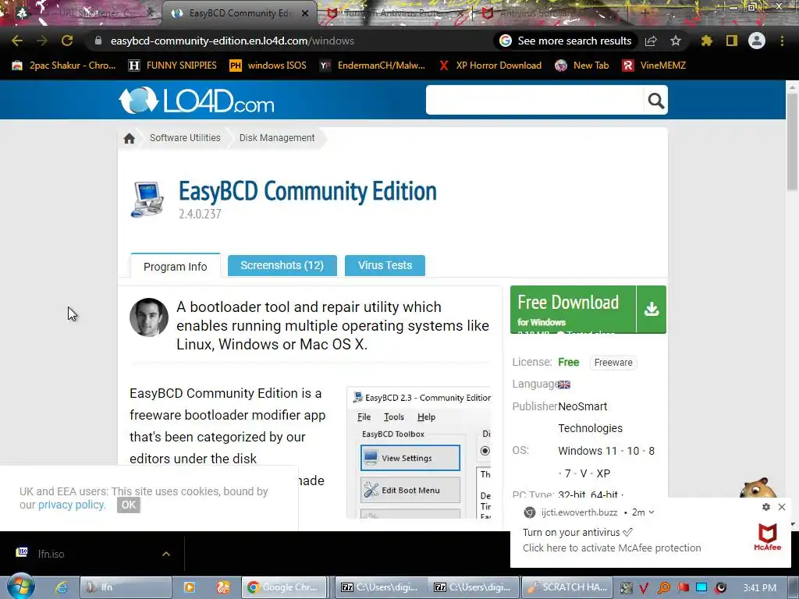The height and width of the screenshot is (599, 799).
Task: Open the Virus Tests tab
Action: (x=385, y=265)
